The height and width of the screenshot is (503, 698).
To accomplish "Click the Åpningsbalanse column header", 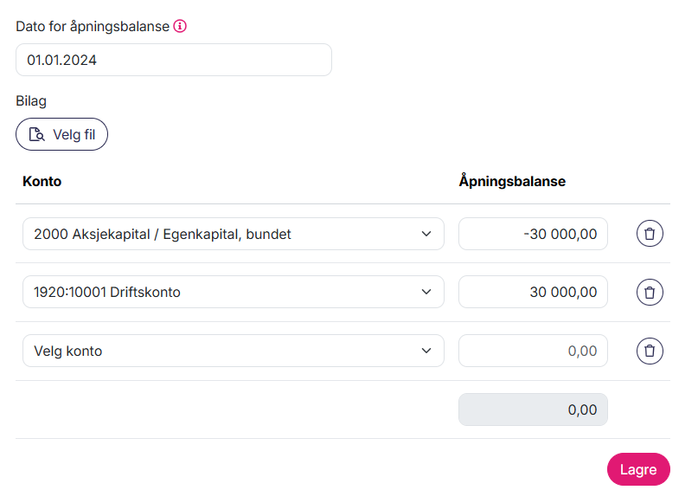I will click(x=512, y=182).
